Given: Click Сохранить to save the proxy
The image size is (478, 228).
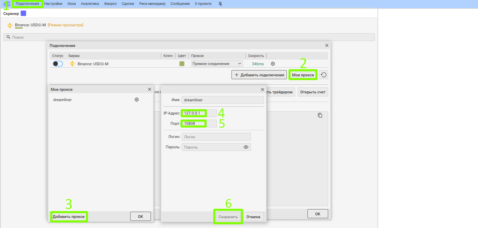Looking at the screenshot, I should [x=228, y=217].
